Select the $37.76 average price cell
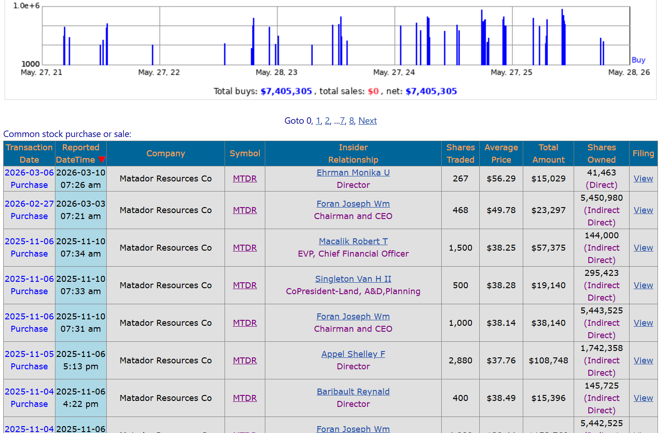This screenshot has width=663, height=433. pos(501,360)
